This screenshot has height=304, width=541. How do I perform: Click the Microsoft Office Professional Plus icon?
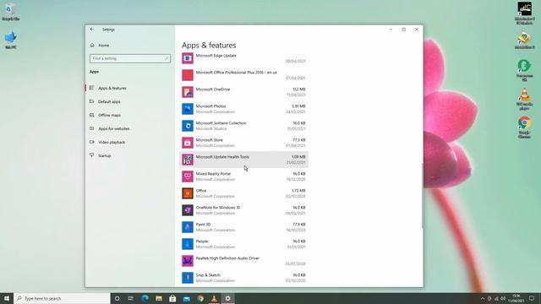pyautogui.click(x=188, y=75)
